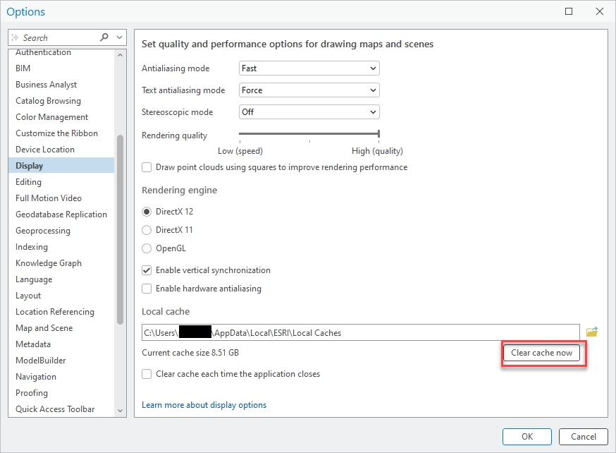The width and height of the screenshot is (616, 453).
Task: Select the DirectX 11 rendering engine
Action: click(147, 230)
